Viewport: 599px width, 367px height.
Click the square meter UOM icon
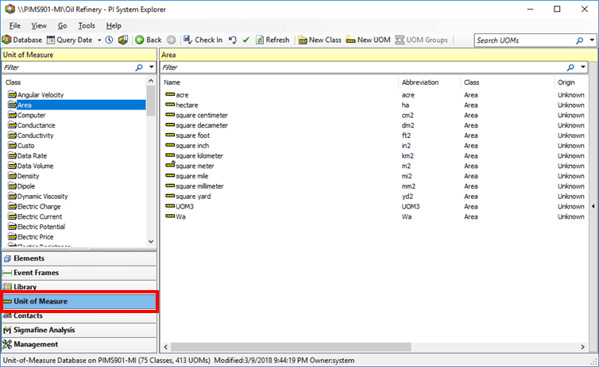click(170, 166)
